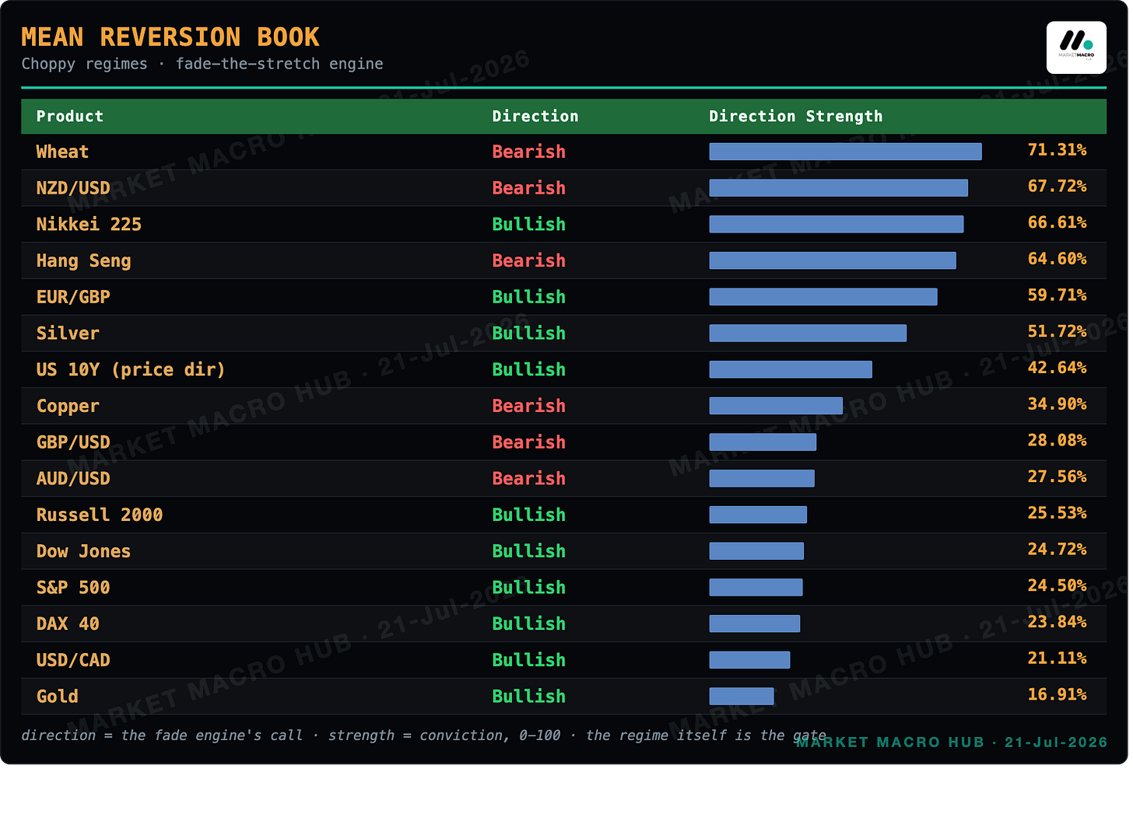
Task: Select the US 10Y (price dir) name
Action: (131, 370)
